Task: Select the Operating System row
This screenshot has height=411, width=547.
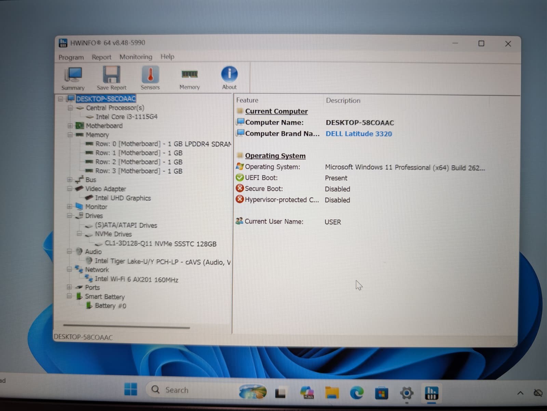Action: (360, 167)
